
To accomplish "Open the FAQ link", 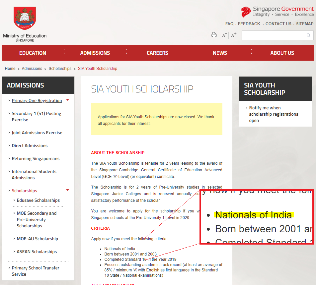I will 229,24.
